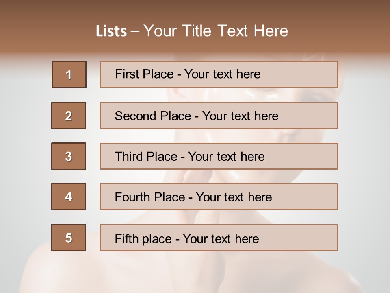The height and width of the screenshot is (293, 390).
Task: Click 'Fourth Place - Your text here' label
Action: click(193, 197)
